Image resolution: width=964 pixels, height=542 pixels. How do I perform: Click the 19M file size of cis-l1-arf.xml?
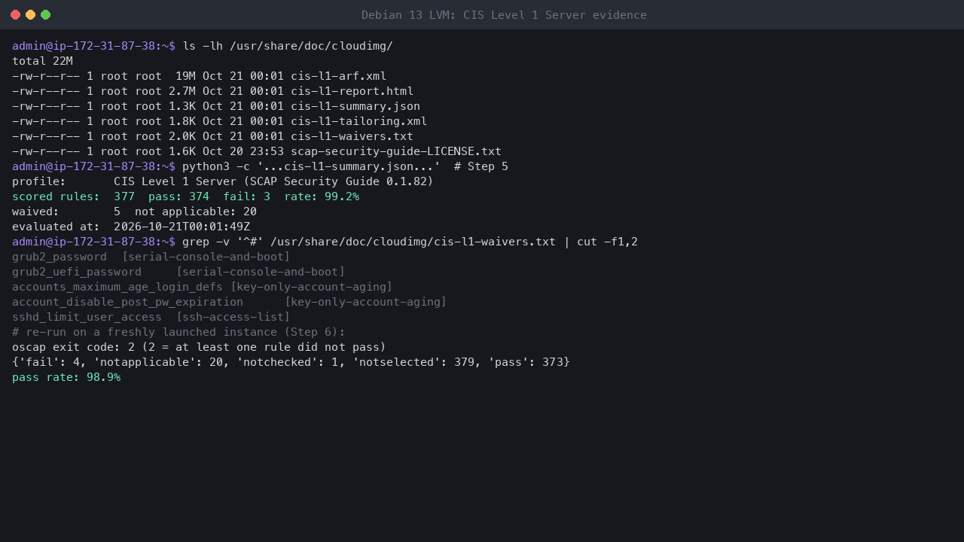(x=185, y=76)
